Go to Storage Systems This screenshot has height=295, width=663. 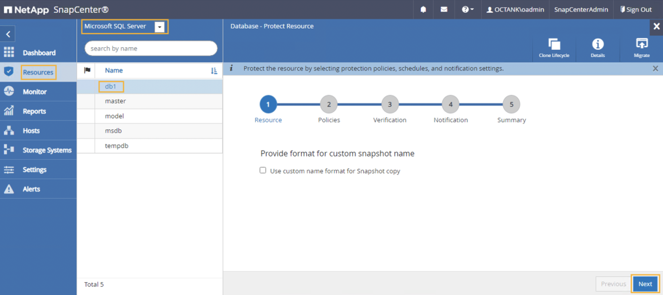[x=47, y=150]
